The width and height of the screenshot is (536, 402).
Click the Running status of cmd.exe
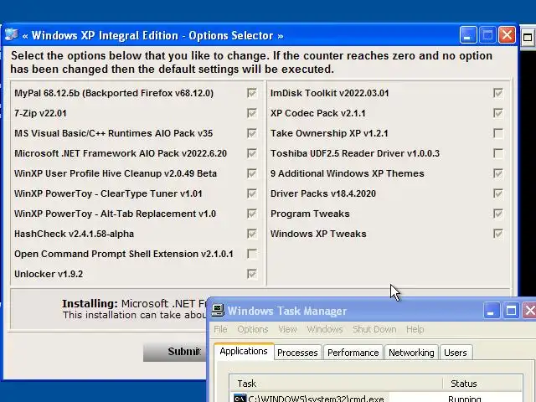click(x=465, y=399)
